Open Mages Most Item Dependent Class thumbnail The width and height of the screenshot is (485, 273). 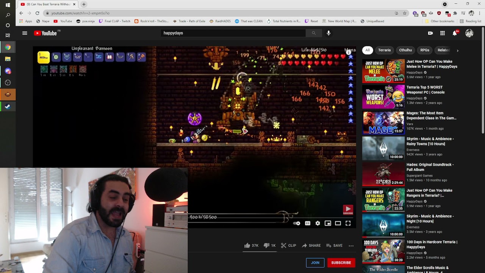click(383, 122)
